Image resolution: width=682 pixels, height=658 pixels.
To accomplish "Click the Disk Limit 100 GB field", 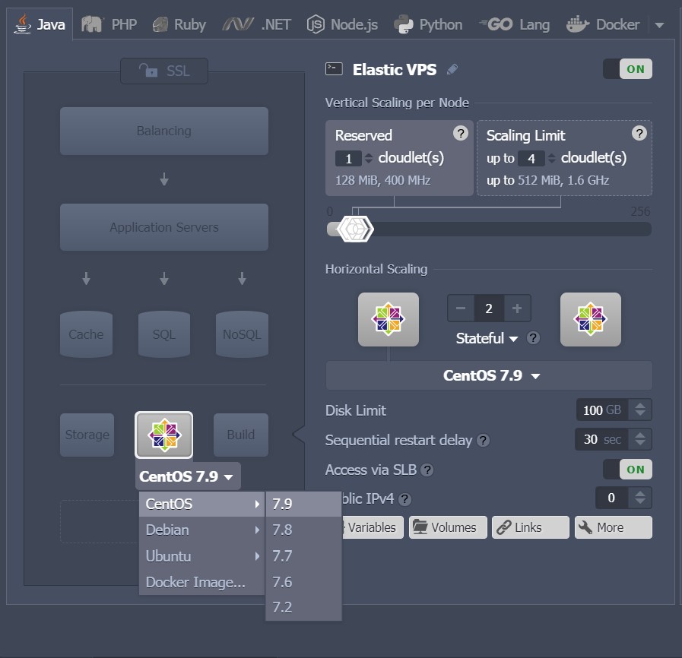I will pyautogui.click(x=602, y=410).
